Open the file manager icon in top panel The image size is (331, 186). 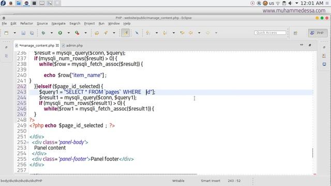(x=19, y=3)
